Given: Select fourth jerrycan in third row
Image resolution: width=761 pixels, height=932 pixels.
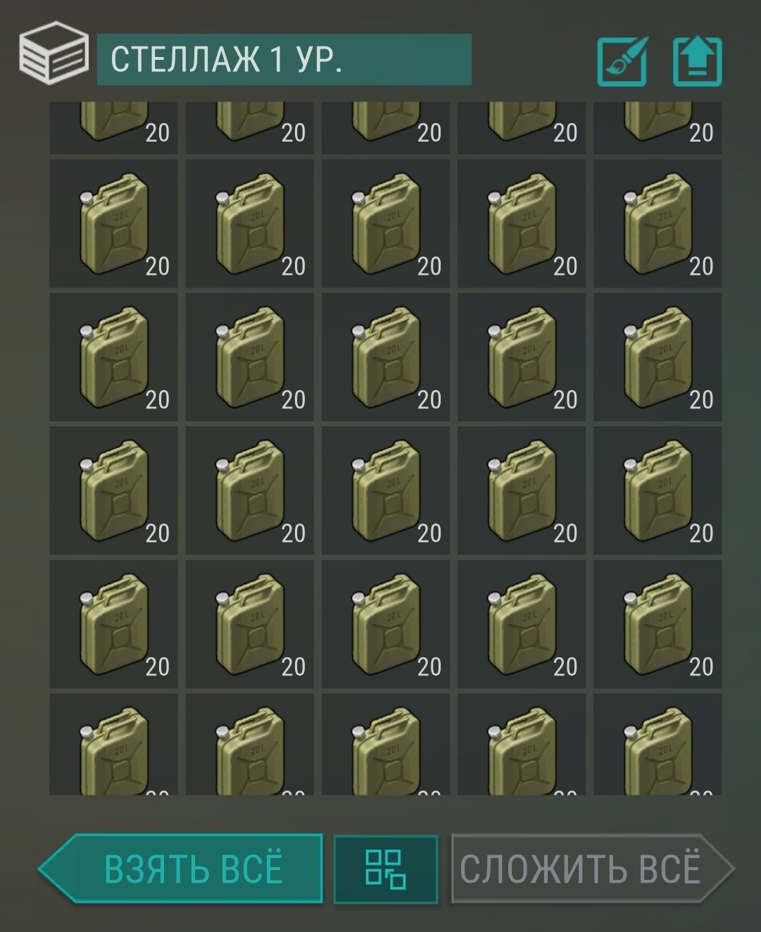Looking at the screenshot, I should pos(522,357).
